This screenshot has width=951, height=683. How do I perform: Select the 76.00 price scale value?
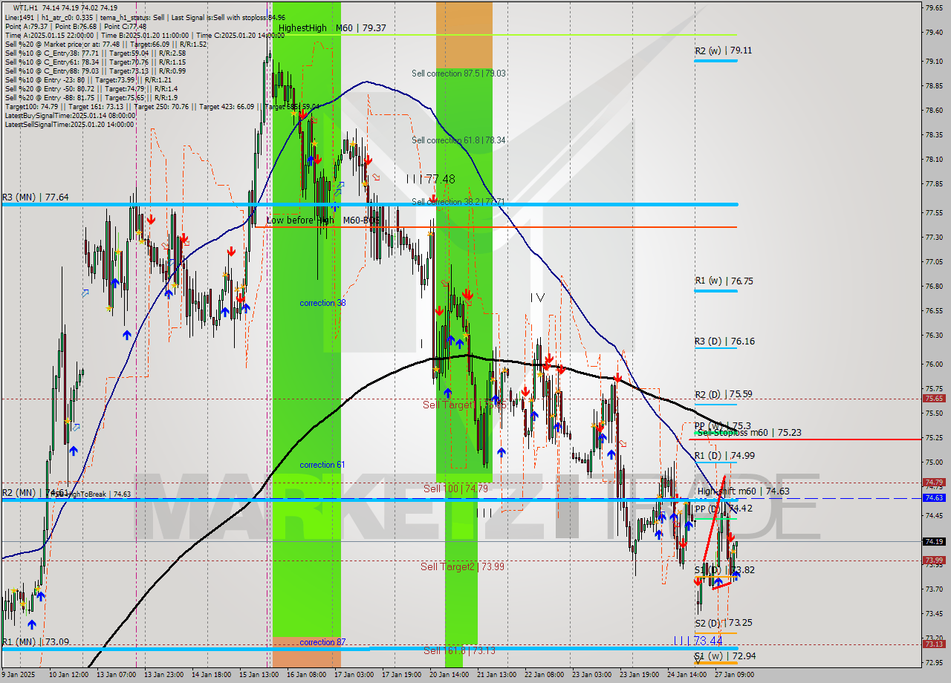pyautogui.click(x=934, y=365)
